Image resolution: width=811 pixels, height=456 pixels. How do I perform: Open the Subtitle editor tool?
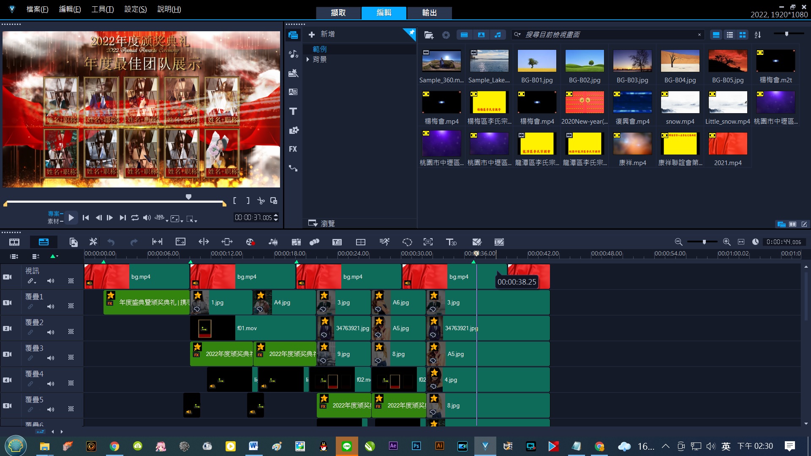pos(337,242)
